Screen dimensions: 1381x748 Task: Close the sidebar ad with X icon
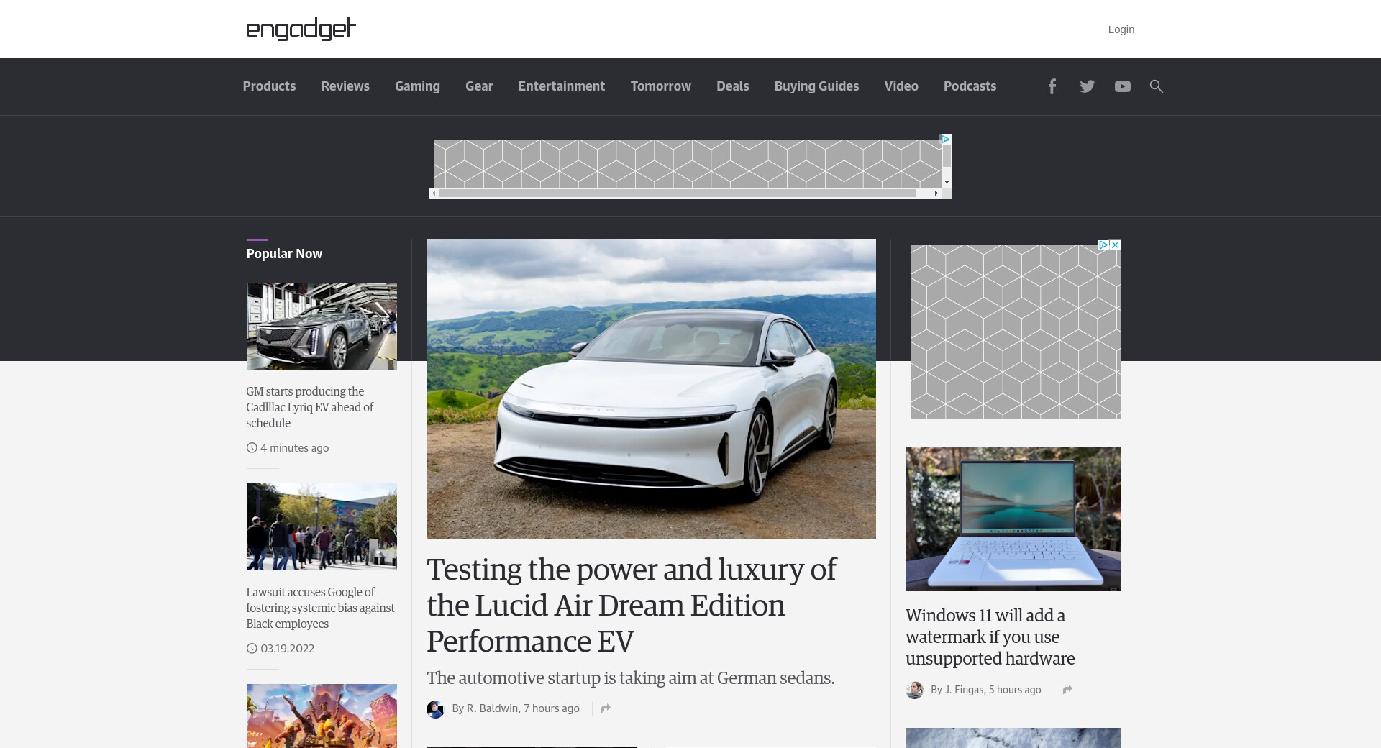point(1115,245)
